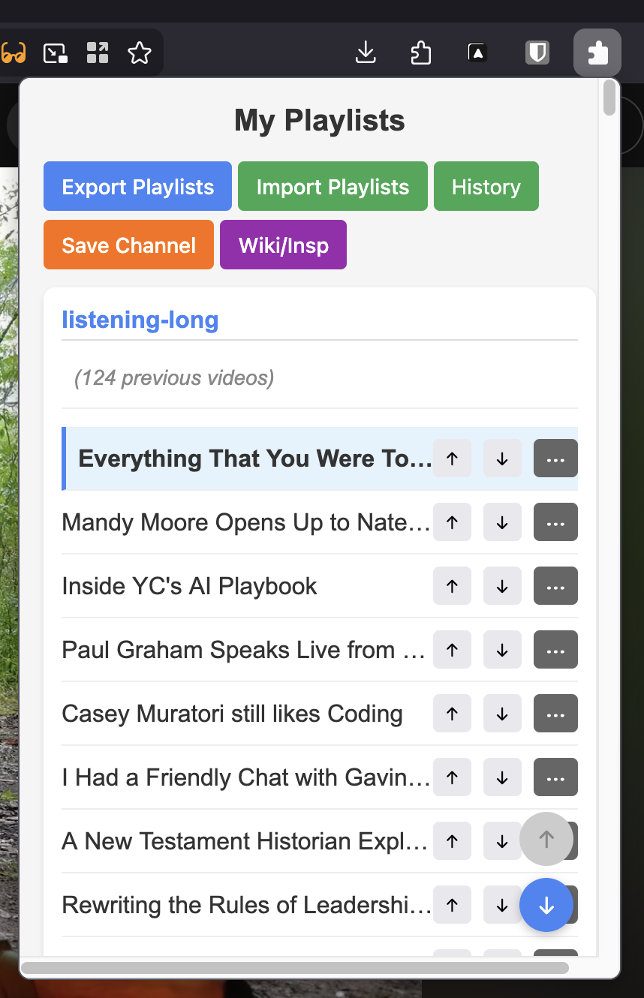The height and width of the screenshot is (998, 644).
Task: Move 'A New Testament Historian' video up
Action: 452,841
